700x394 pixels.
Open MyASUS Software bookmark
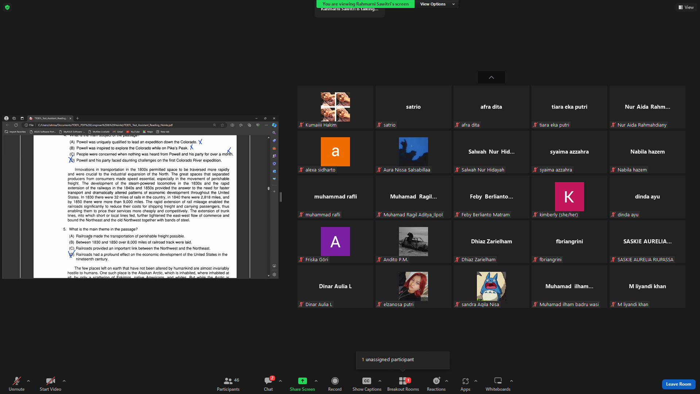pyautogui.click(x=72, y=132)
